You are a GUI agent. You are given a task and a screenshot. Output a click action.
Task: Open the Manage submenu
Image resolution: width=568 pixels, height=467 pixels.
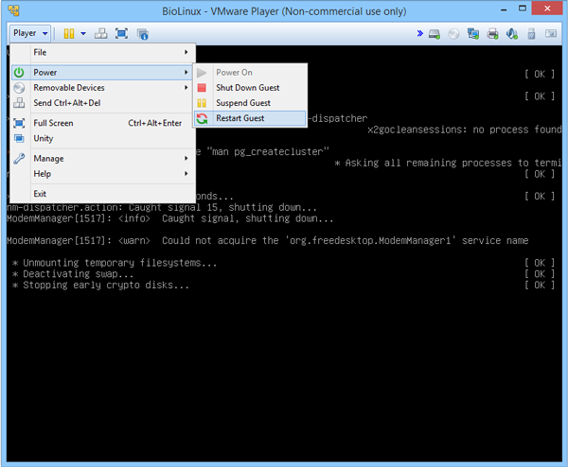[x=103, y=159]
